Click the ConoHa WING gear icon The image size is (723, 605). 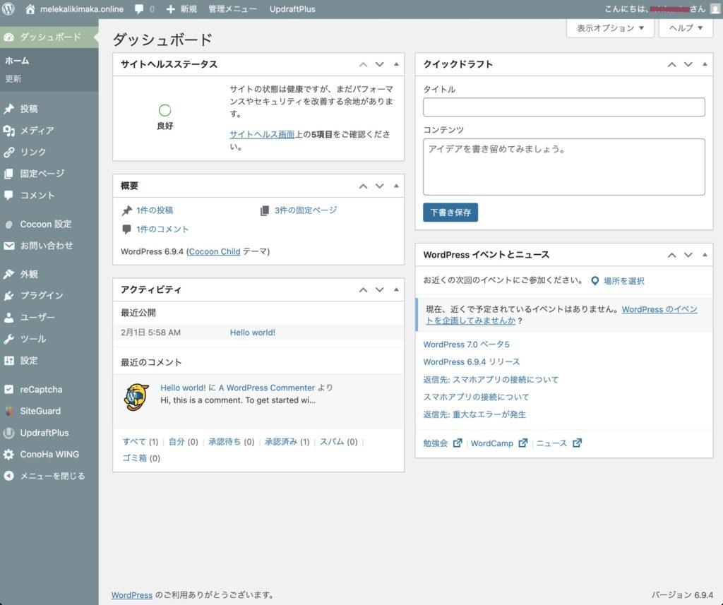pos(8,455)
